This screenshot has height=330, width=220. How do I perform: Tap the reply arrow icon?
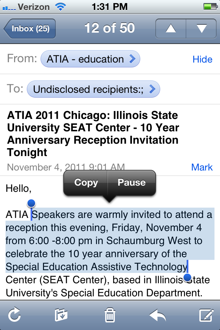[x=157, y=315]
